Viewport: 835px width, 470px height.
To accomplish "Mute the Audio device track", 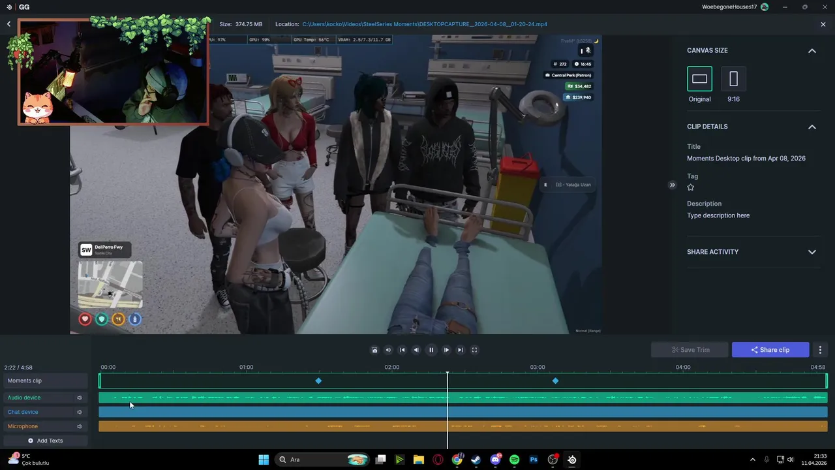I will (x=80, y=398).
